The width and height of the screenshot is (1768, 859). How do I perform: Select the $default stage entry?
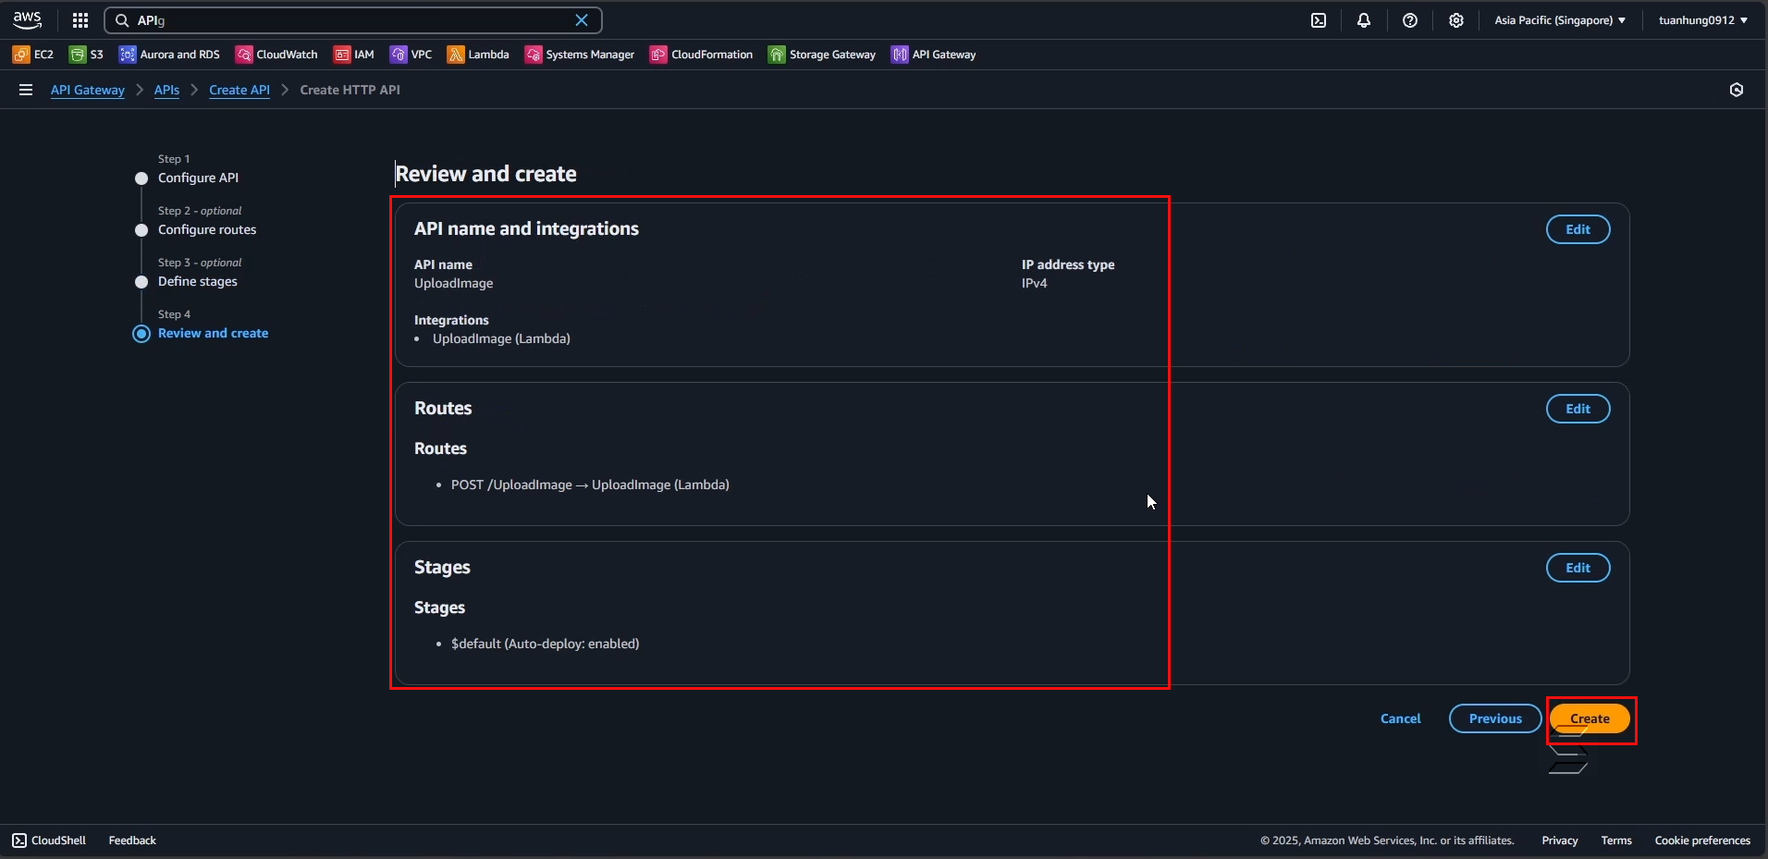pos(545,644)
